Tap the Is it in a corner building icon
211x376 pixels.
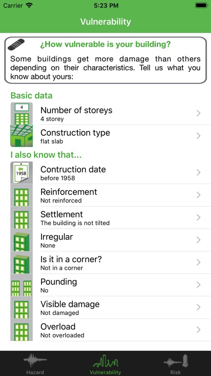tap(21, 263)
